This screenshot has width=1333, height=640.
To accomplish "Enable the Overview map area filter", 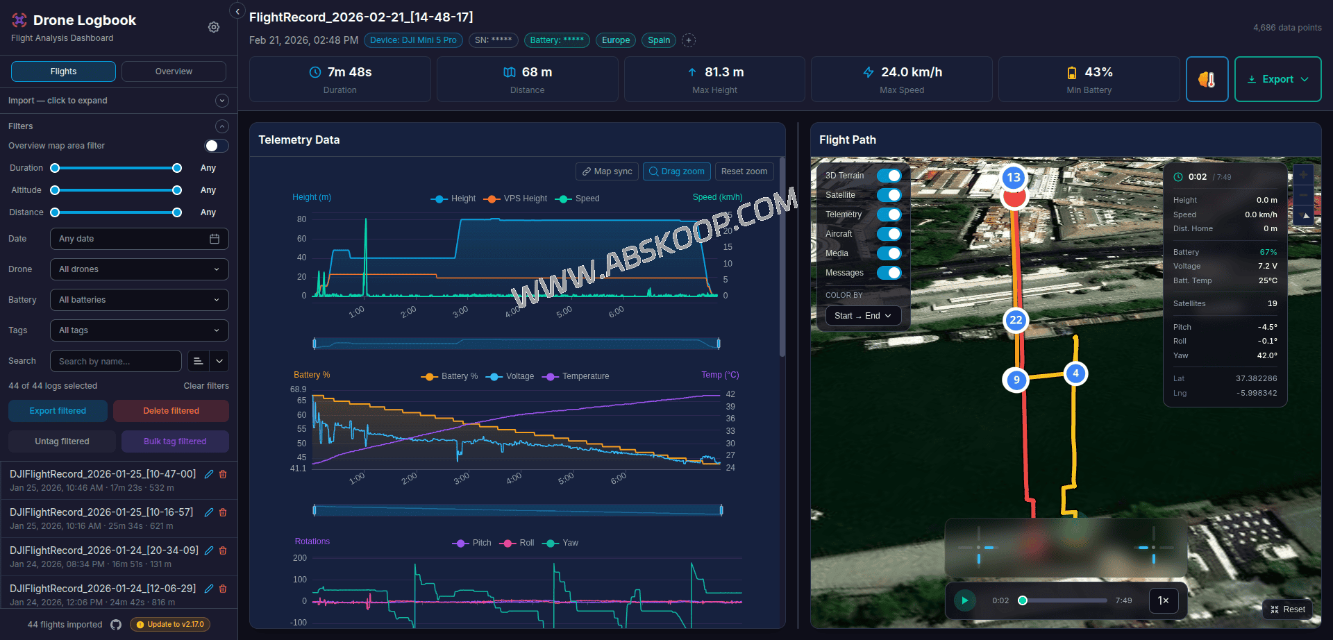I will point(217,146).
